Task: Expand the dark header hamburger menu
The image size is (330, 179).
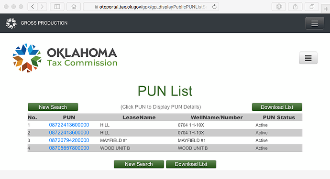Action: (x=315, y=23)
